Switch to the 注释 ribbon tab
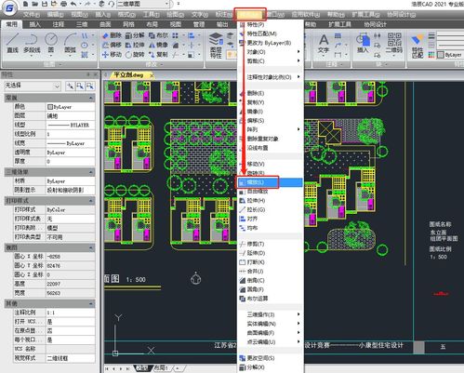Screen dimensions: 464x373 (x=59, y=24)
